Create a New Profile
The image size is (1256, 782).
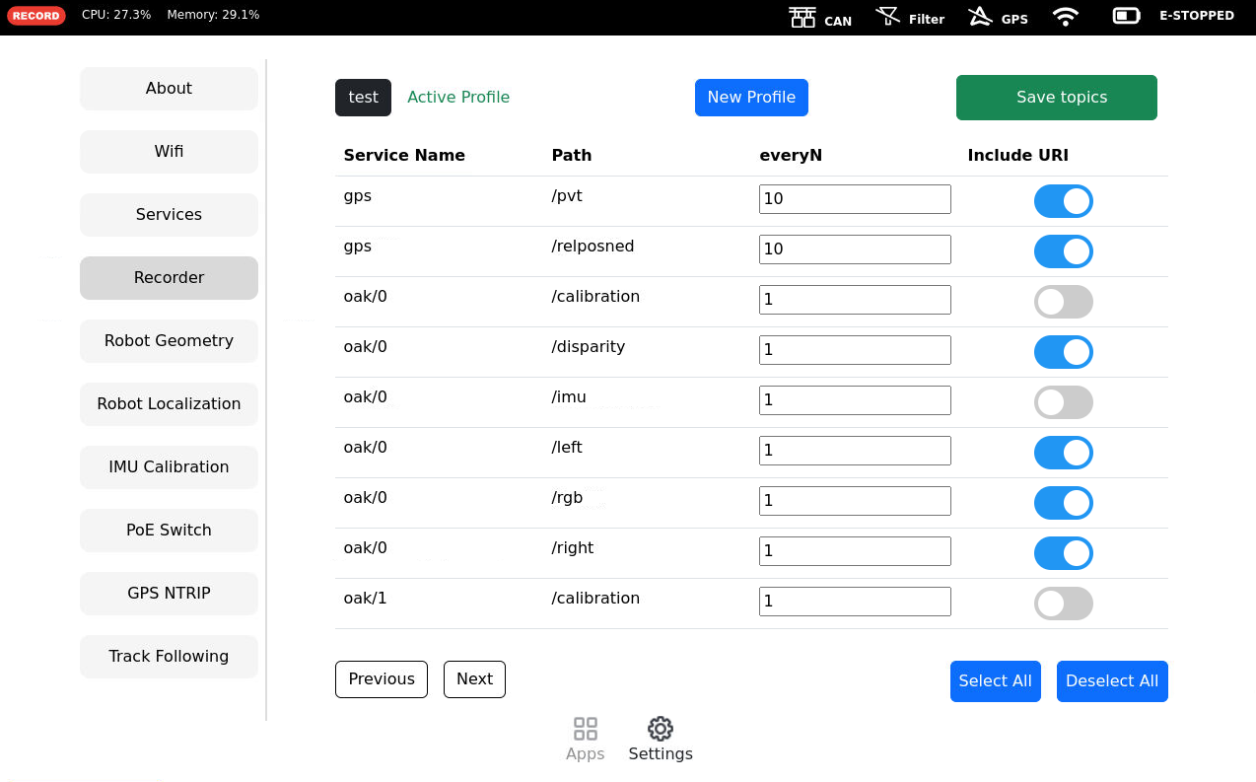tap(751, 98)
